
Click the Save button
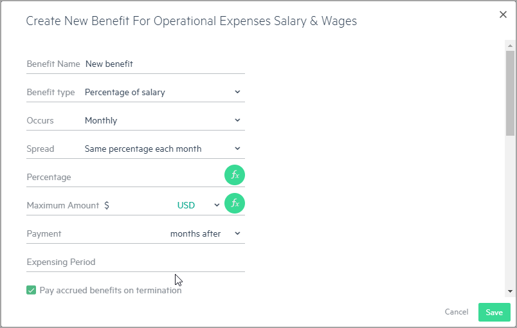(x=494, y=312)
